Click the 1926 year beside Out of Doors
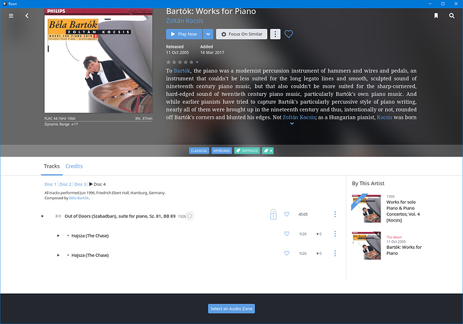This screenshot has height=324, width=463. coord(182,217)
